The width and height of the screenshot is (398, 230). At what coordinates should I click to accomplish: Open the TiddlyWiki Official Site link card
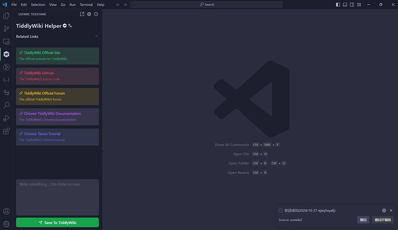click(57, 56)
